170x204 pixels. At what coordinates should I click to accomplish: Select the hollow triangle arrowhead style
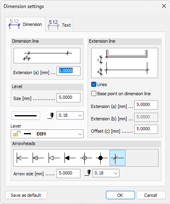point(54,158)
